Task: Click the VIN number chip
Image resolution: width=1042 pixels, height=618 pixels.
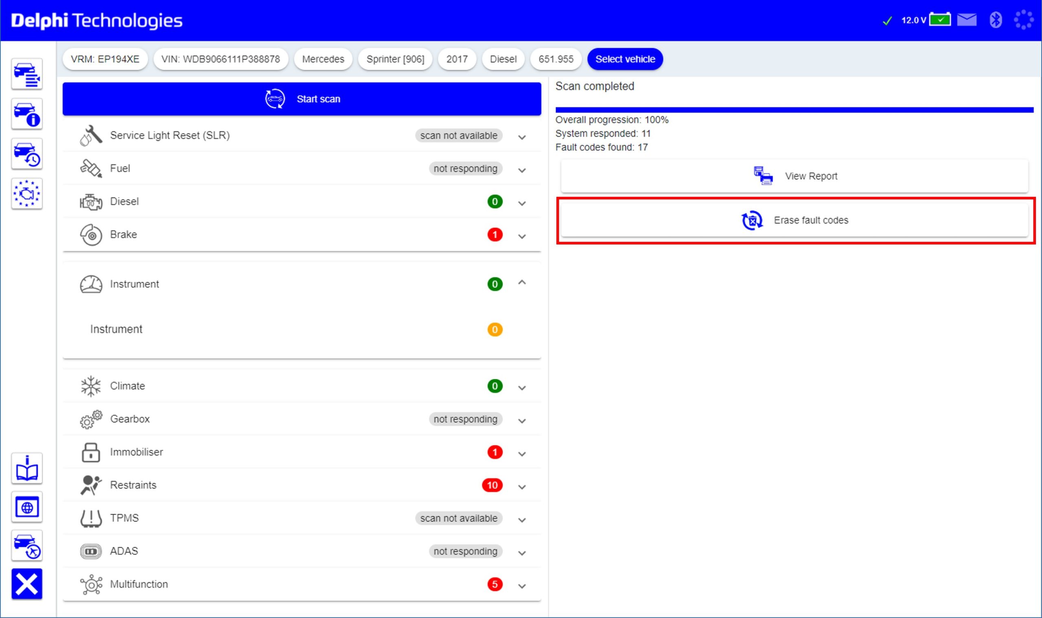Action: (x=220, y=59)
